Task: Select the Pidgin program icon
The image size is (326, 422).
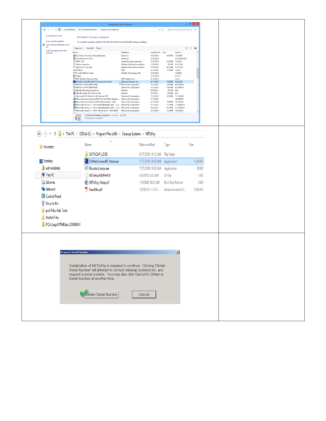Action: (x=74, y=76)
